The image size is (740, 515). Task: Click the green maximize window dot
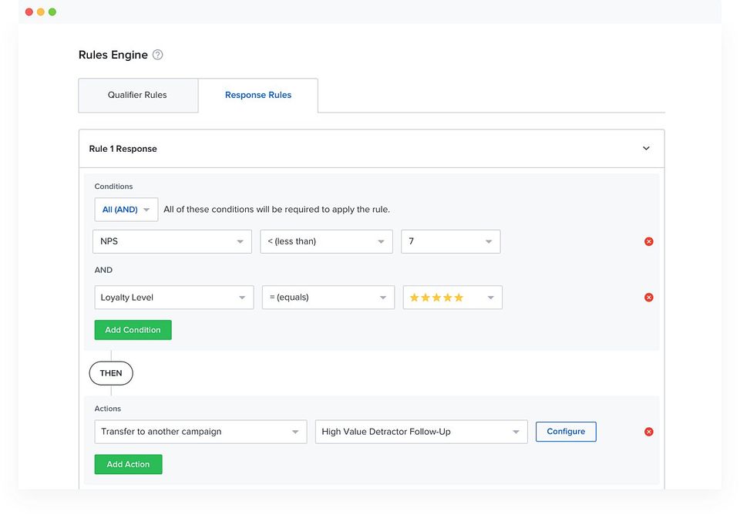pyautogui.click(x=52, y=12)
